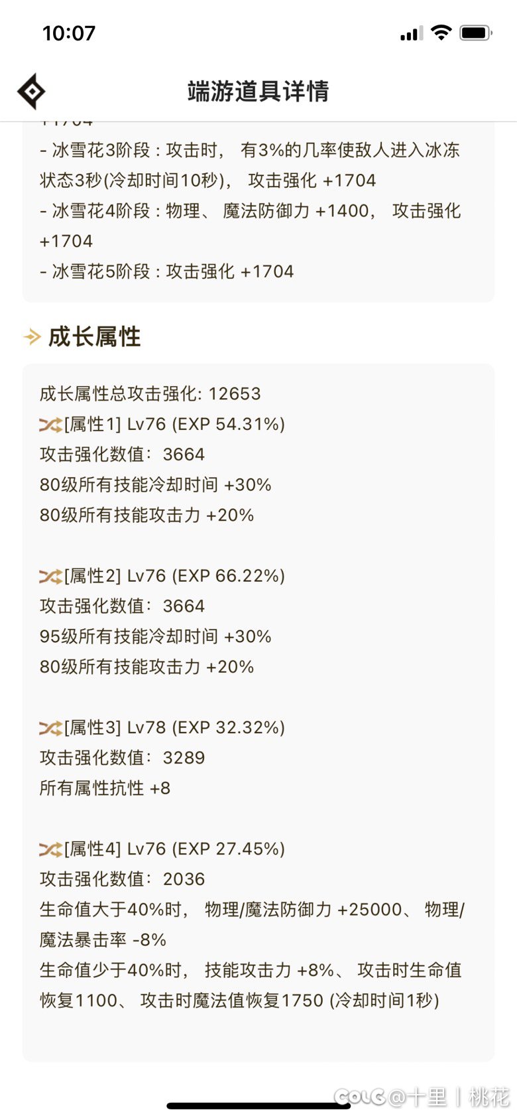Tap the shuffle icon beside 属性2

(x=51, y=577)
